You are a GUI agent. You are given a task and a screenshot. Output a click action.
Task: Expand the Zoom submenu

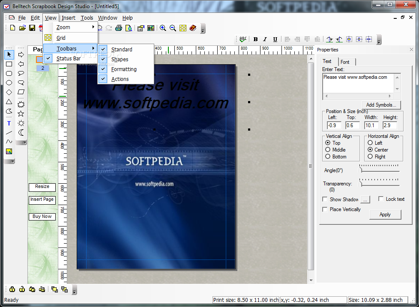coord(70,27)
